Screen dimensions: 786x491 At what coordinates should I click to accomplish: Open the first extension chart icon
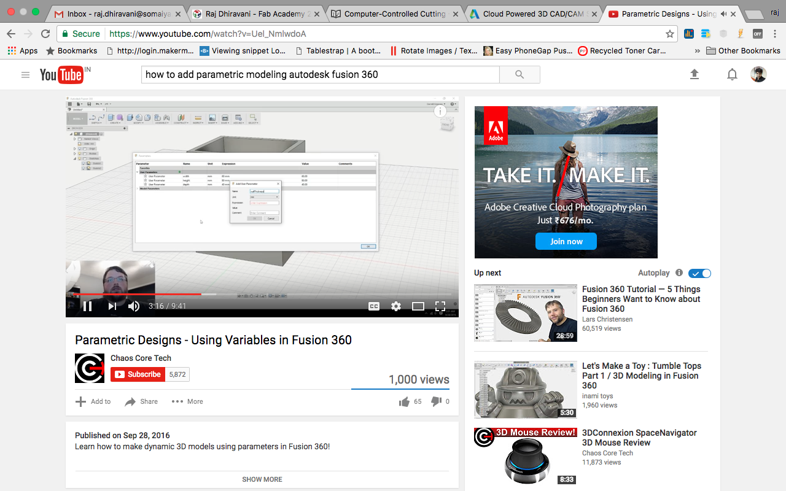pos(688,34)
